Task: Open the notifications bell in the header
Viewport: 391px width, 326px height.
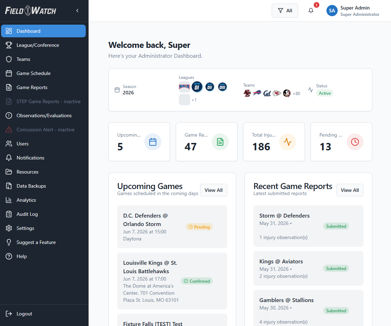Action: (x=311, y=11)
